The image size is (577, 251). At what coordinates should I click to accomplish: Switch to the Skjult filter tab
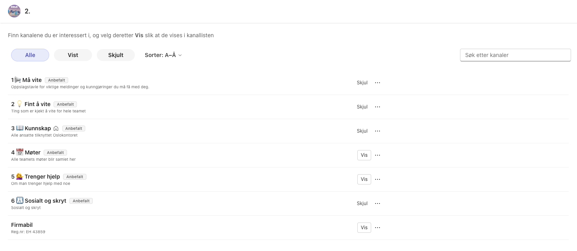116,55
